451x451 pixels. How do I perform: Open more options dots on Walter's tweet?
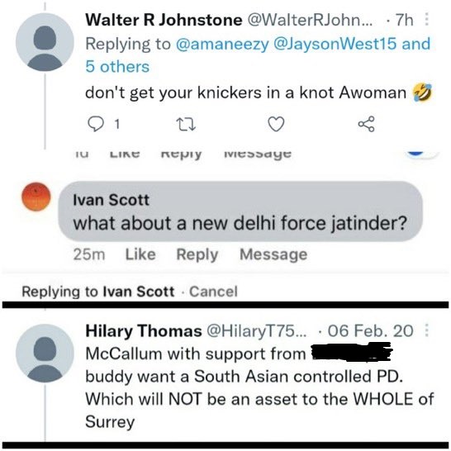point(426,20)
